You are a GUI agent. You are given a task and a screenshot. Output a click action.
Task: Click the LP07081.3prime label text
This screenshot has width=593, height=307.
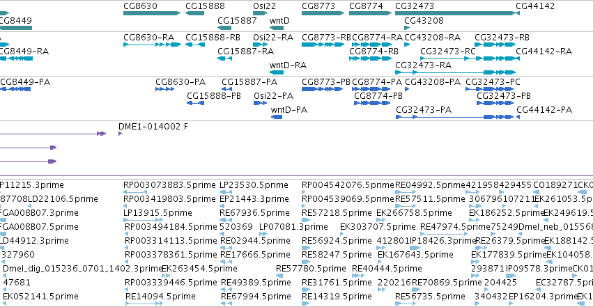coord(293,226)
